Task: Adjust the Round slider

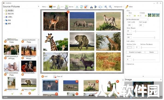Action: click(x=144, y=60)
